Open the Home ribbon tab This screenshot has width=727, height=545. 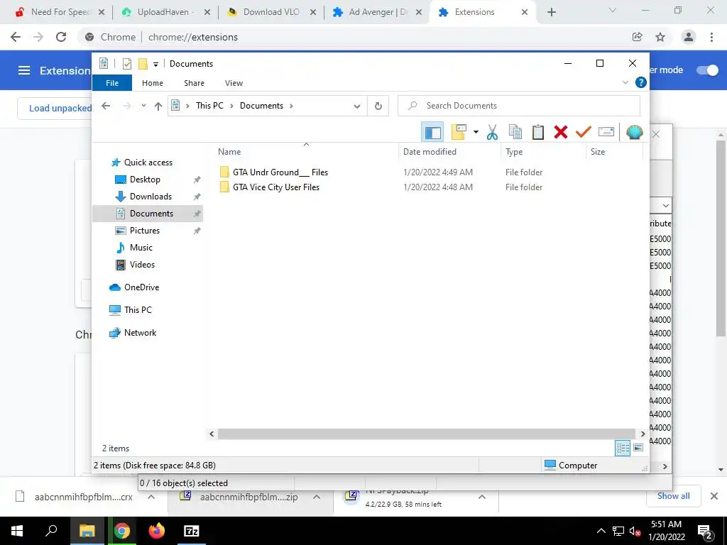tap(153, 83)
